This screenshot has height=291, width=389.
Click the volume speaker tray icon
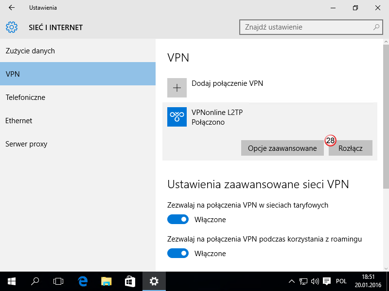(315, 281)
